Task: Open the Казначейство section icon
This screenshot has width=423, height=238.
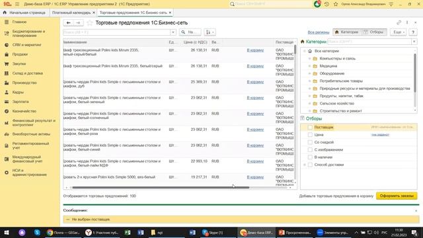Action: (x=7, y=111)
